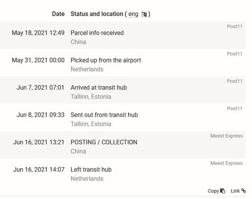Viewport: 252px width, 199px height.
Task: Select the Left transit hub status
Action: [91, 170]
